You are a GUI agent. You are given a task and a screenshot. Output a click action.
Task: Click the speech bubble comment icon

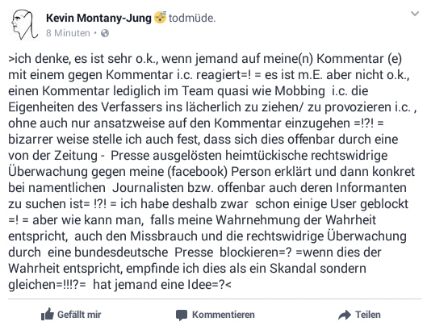[182, 315]
